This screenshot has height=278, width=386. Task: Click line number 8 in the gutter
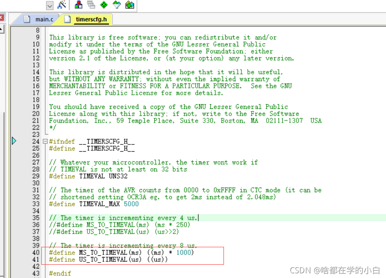pyautogui.click(x=38, y=30)
